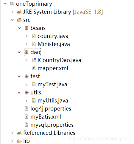
Task: Collapse the beans package
Action: point(19,28)
